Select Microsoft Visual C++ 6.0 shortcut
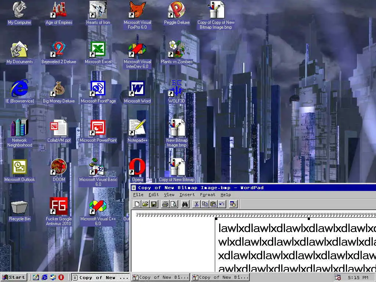 [98, 212]
